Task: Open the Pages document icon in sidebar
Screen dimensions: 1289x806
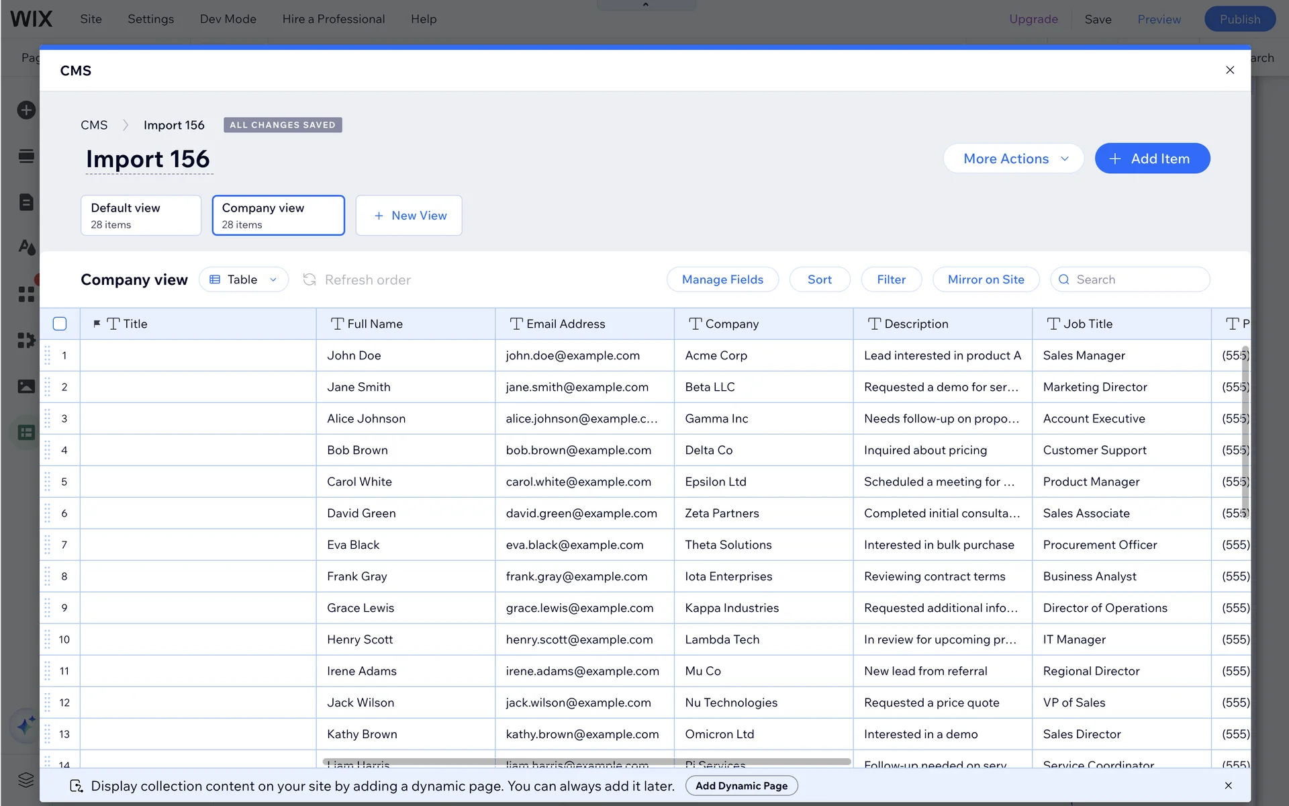Action: (26, 202)
